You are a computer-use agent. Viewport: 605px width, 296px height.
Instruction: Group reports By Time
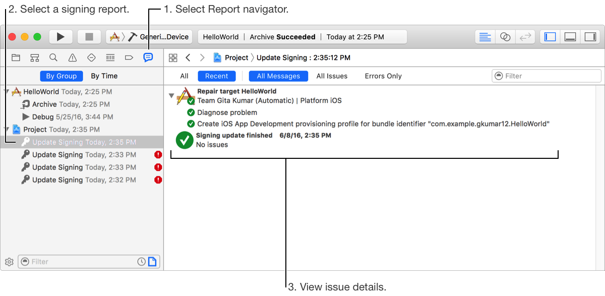tap(104, 76)
